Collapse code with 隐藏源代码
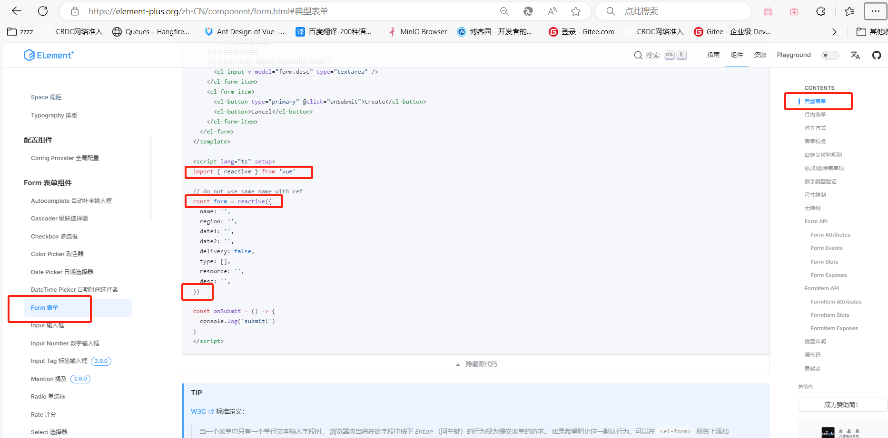Screen dimensions: 888x438 pyautogui.click(x=476, y=364)
